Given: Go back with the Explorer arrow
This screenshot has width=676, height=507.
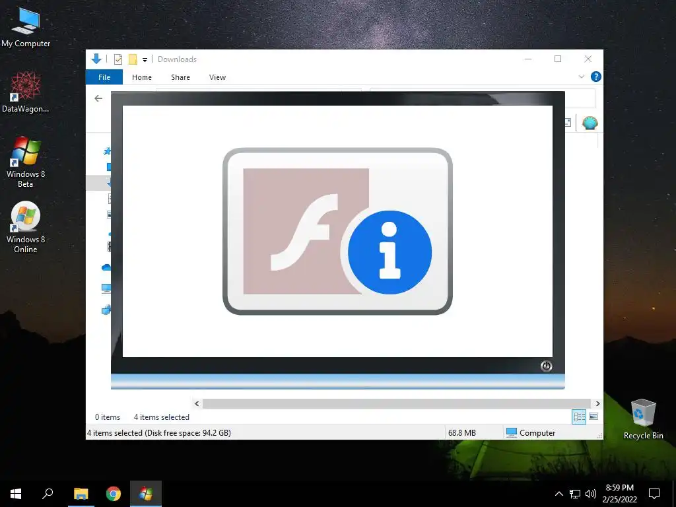Looking at the screenshot, I should click(x=98, y=98).
